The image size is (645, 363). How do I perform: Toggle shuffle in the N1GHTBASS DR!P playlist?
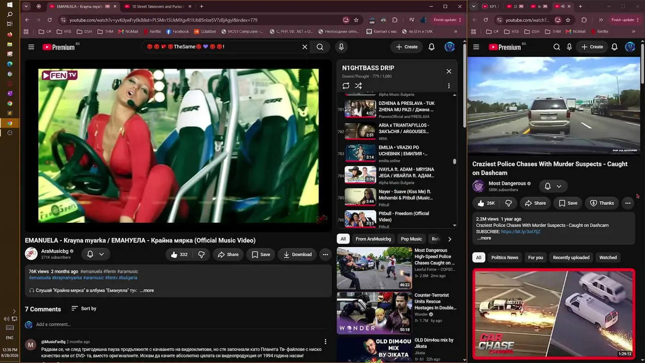(x=358, y=86)
